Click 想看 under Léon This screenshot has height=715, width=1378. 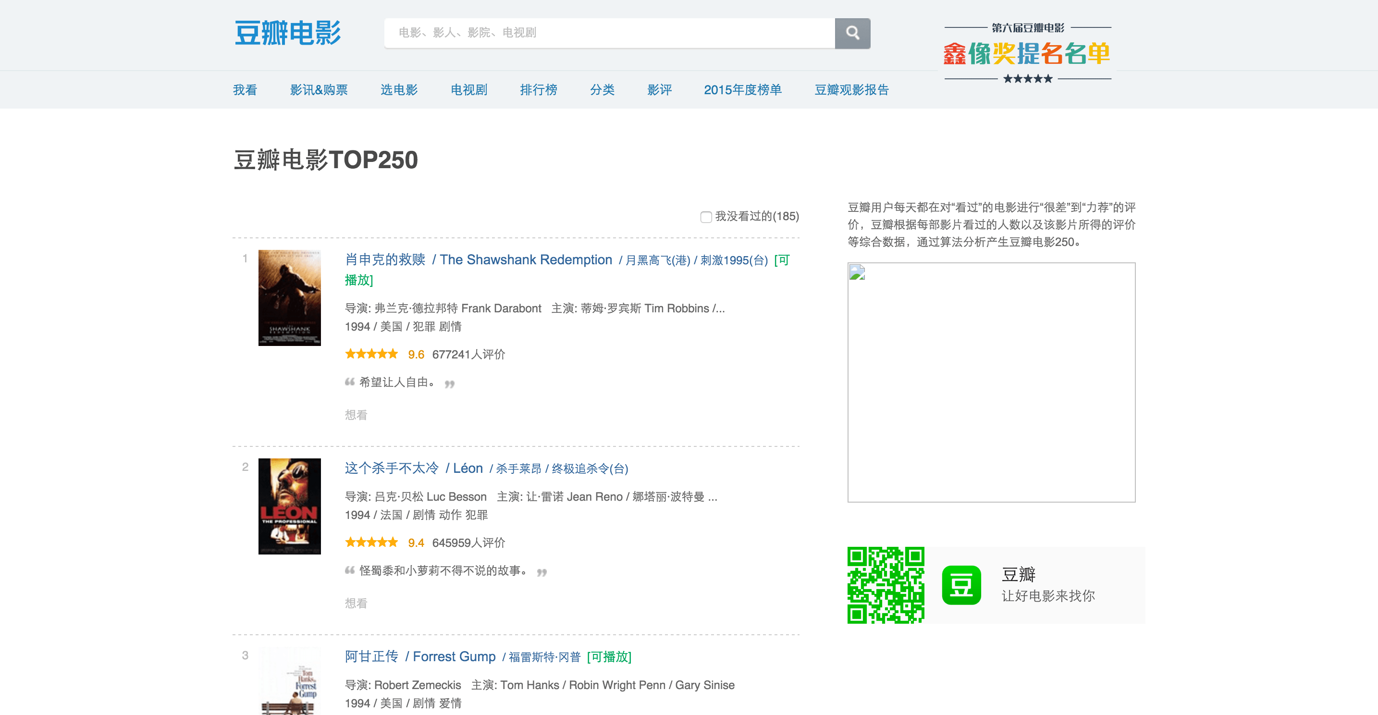(356, 603)
